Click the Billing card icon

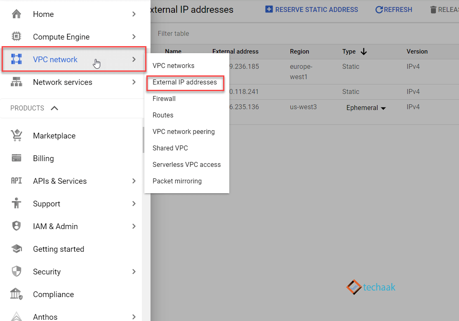[16, 158]
